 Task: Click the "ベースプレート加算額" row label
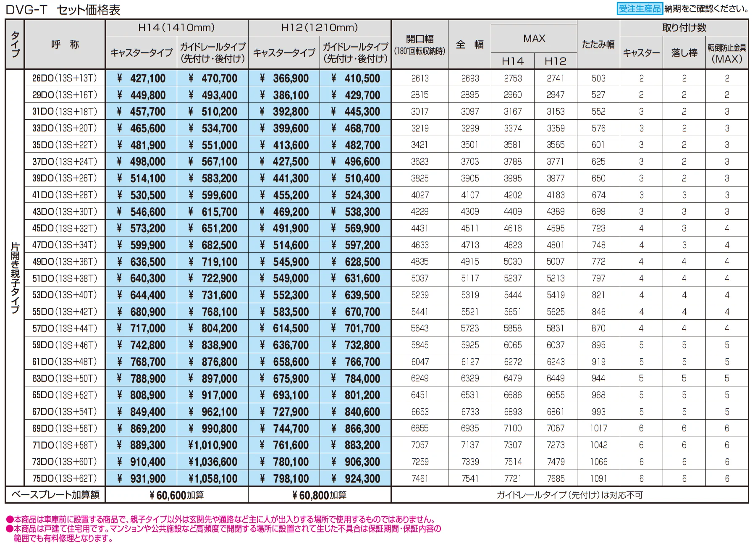pos(55,495)
